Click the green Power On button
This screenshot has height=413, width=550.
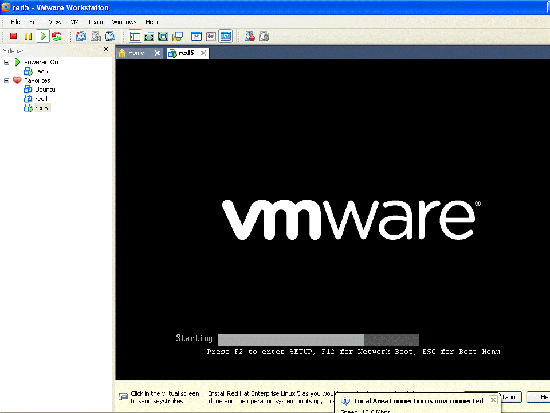pyautogui.click(x=43, y=36)
